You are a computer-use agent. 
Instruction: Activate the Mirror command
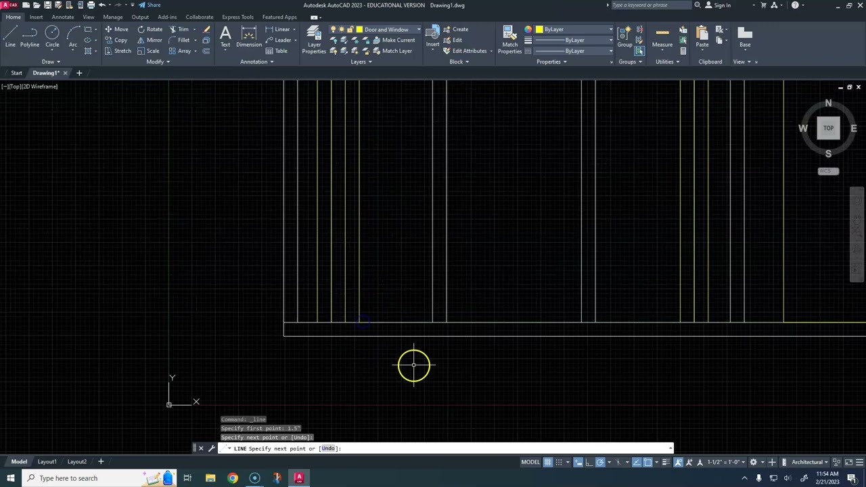[150, 40]
